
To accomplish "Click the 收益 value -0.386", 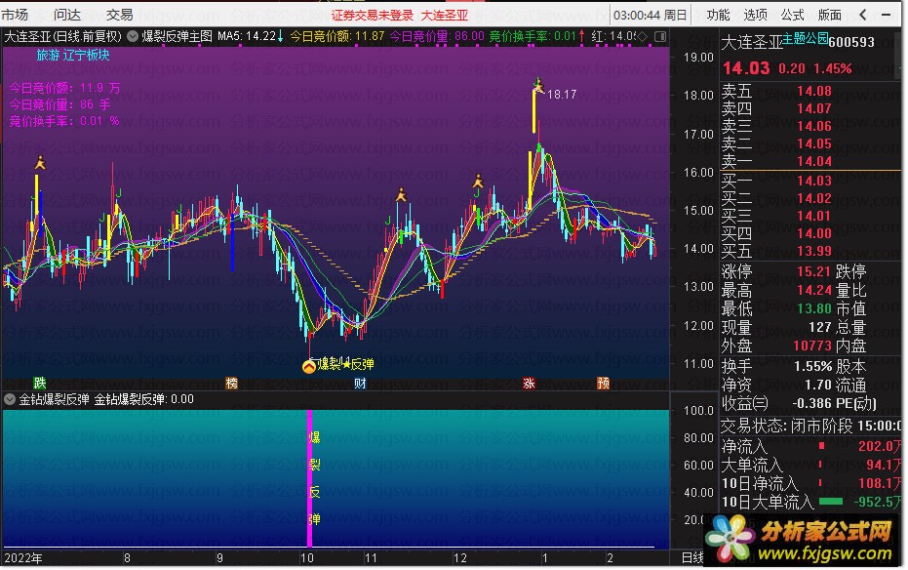I will click(811, 403).
